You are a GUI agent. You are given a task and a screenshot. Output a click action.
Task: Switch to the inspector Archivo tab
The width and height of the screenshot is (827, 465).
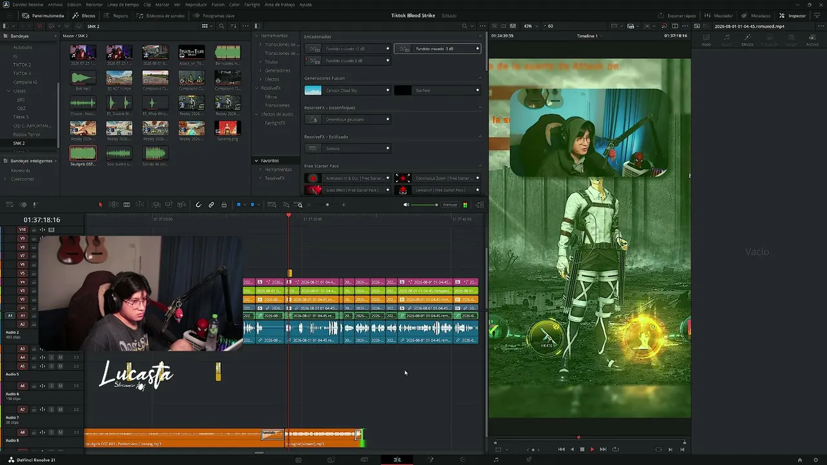pos(812,39)
